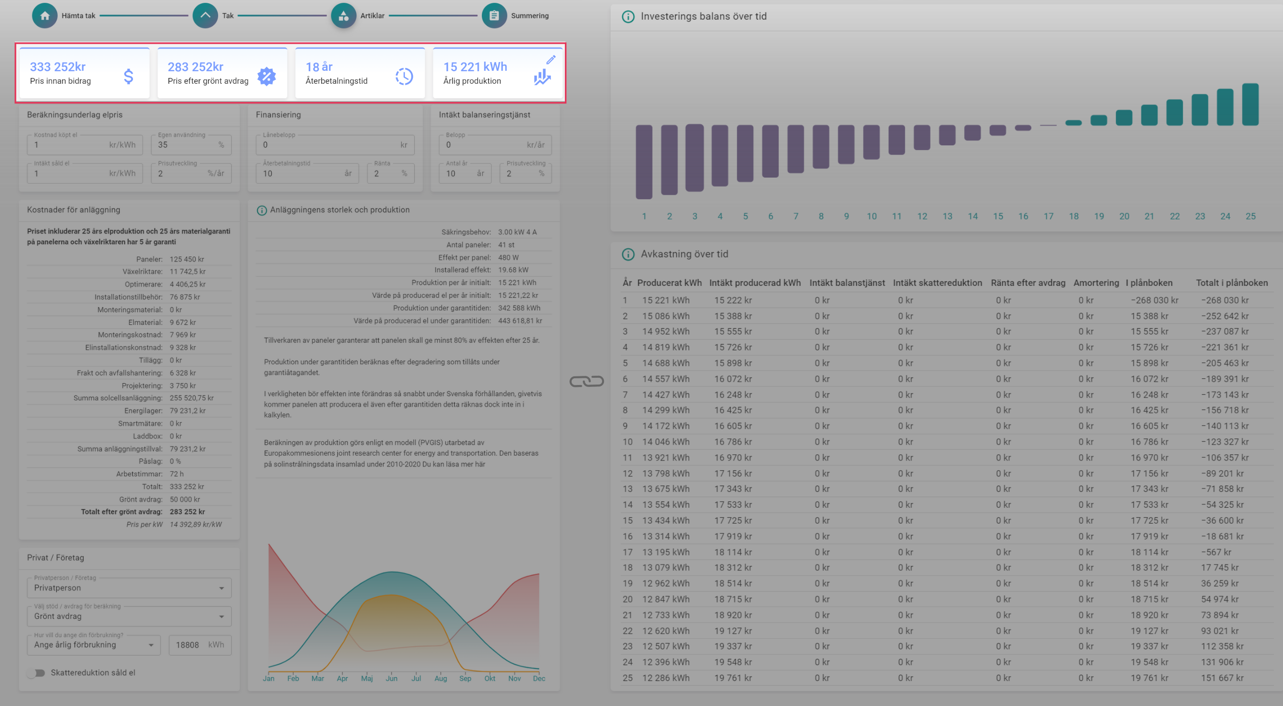Click the year 18 bar in investment chart
The height and width of the screenshot is (706, 1283).
pyautogui.click(x=1074, y=122)
